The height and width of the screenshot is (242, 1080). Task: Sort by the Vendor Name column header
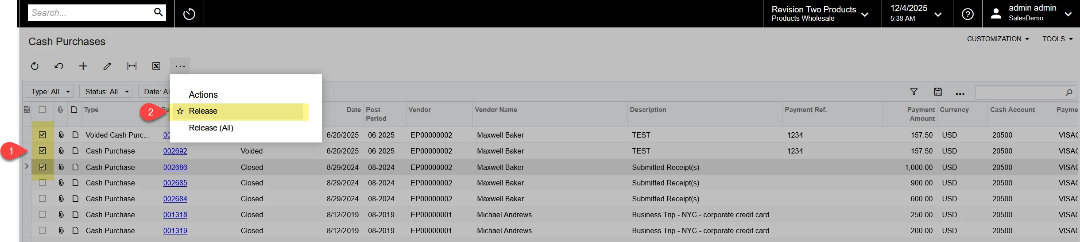pos(496,110)
